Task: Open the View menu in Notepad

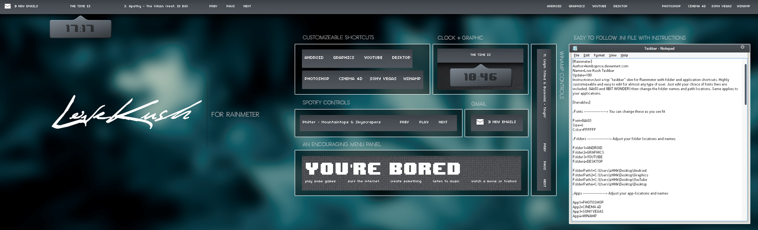Action: click(x=612, y=55)
